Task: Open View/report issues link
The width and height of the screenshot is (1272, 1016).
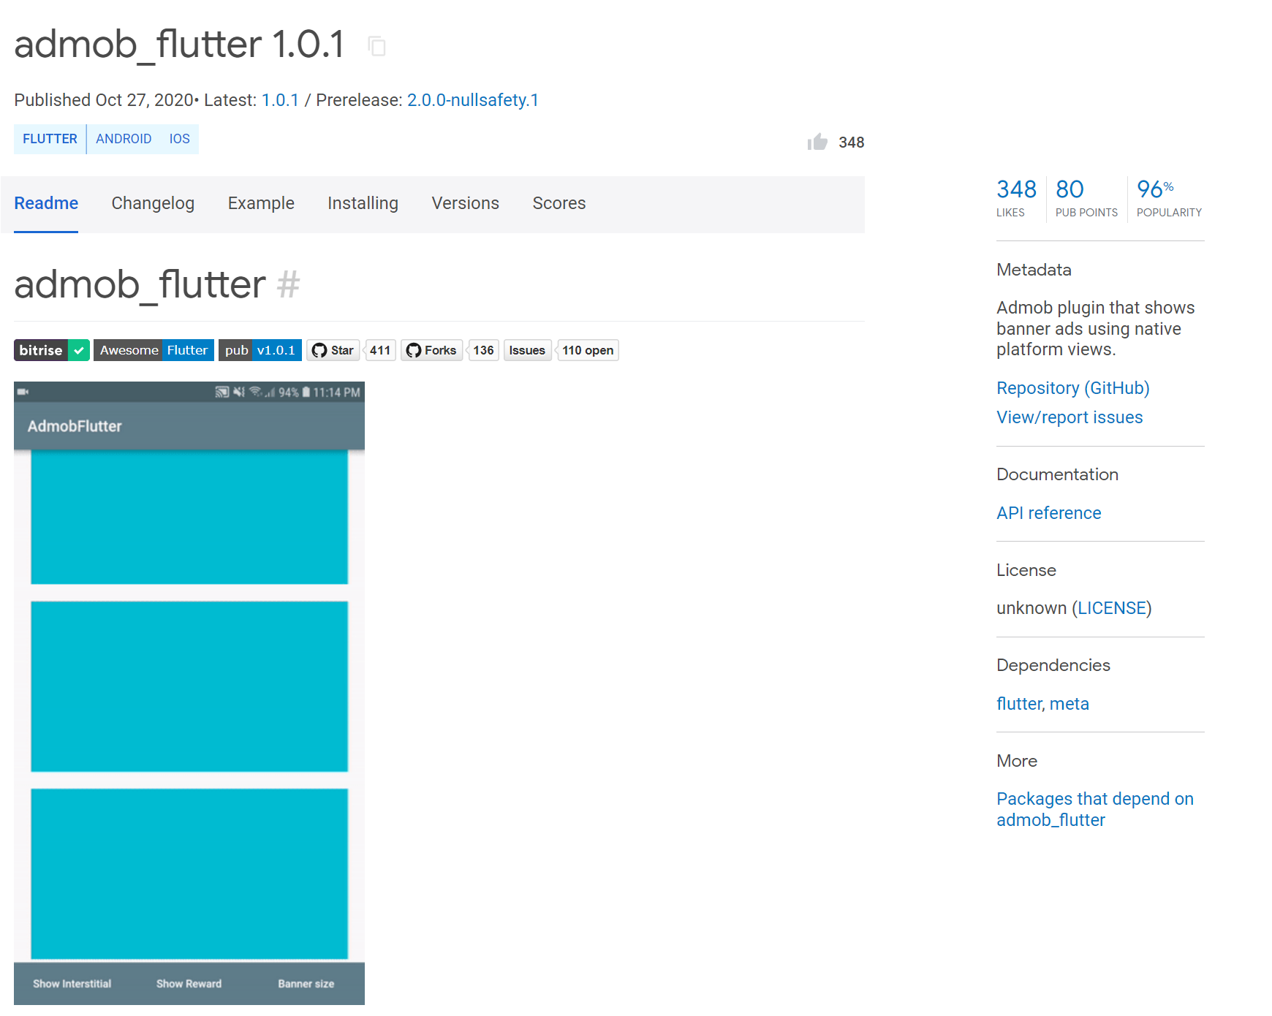Action: [1070, 417]
